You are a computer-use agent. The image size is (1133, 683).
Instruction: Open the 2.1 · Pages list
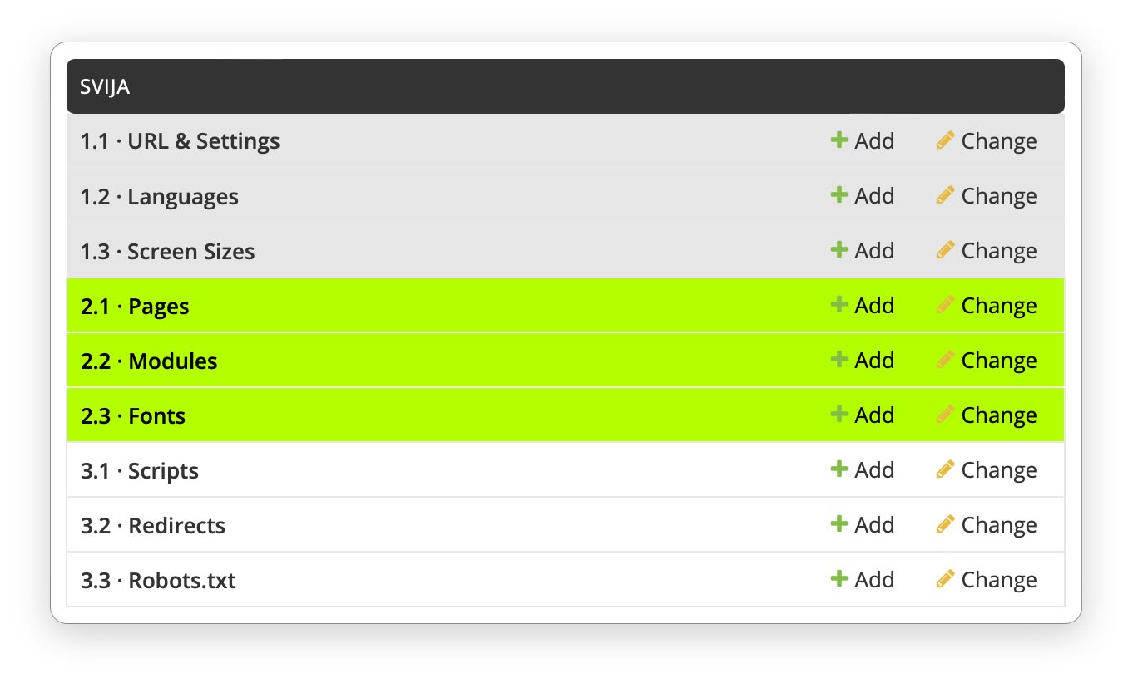tap(135, 307)
